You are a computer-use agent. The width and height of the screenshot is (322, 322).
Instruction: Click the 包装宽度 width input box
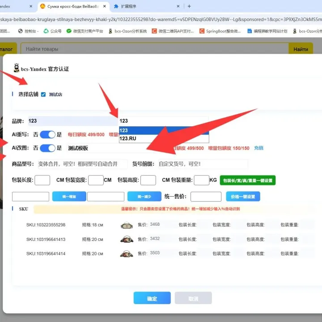coord(96,180)
